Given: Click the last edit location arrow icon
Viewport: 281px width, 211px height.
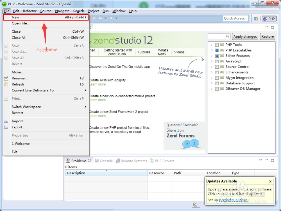Looking at the screenshot, I should point(94,18).
